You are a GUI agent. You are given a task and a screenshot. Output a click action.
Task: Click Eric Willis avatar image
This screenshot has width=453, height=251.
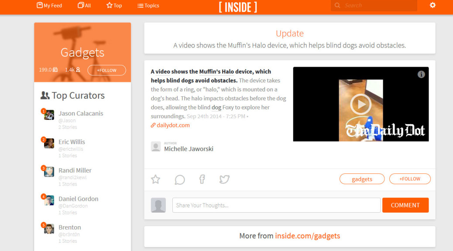(x=49, y=143)
